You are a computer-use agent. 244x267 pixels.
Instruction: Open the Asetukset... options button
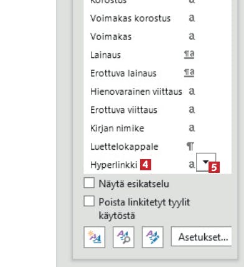pos(201,236)
